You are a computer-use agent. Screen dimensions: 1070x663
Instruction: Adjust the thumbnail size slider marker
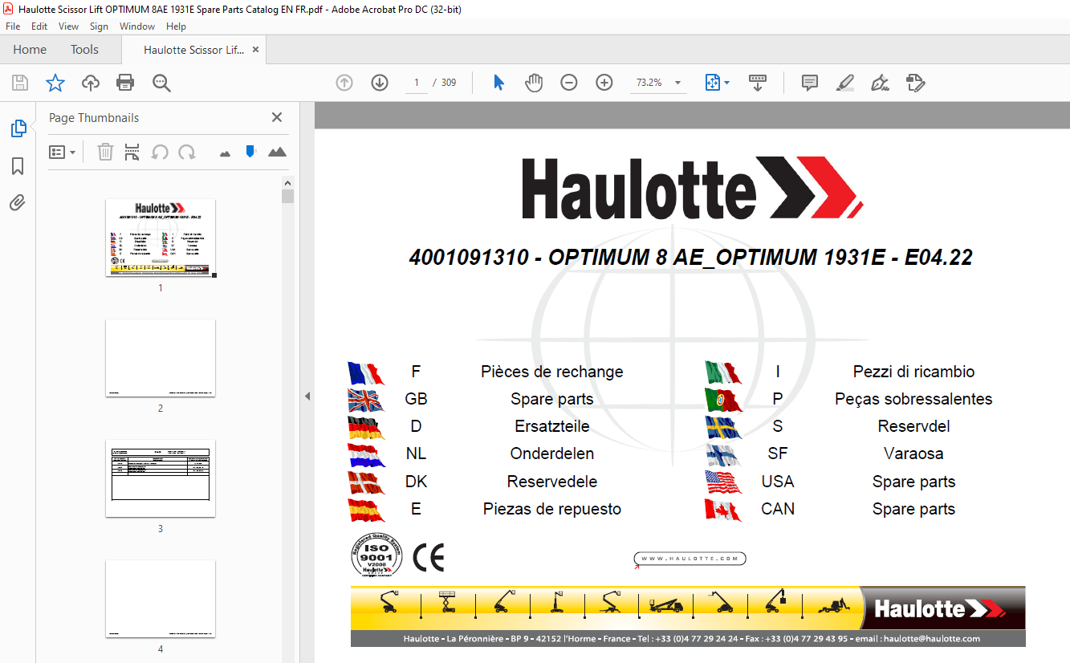tap(250, 151)
